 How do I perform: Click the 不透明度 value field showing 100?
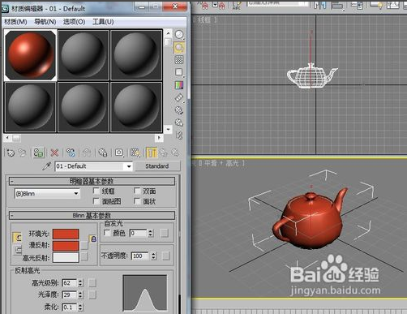click(140, 256)
